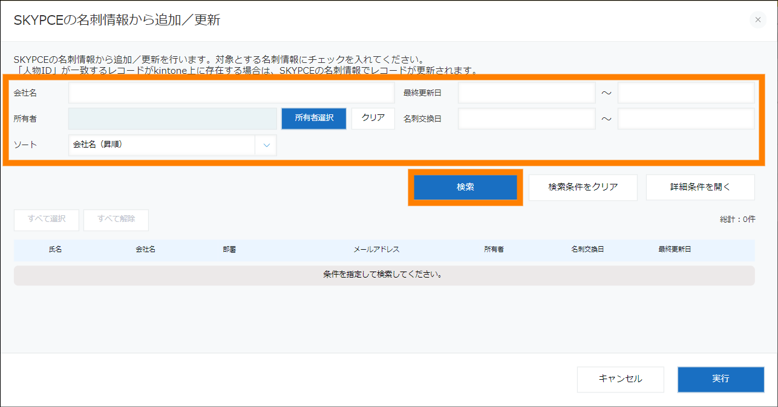Click the 名刺交換日 end date field
This screenshot has width=778, height=407.
click(x=685, y=119)
